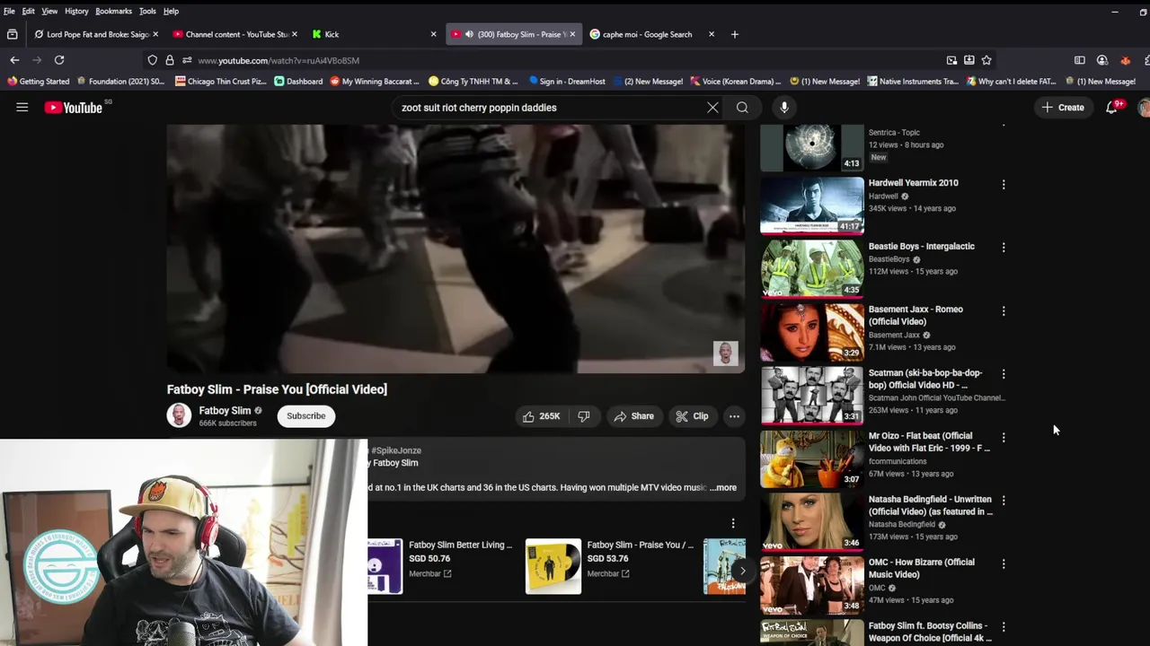Open more actions menu beside Clip
This screenshot has width=1150, height=646.
[x=734, y=416]
